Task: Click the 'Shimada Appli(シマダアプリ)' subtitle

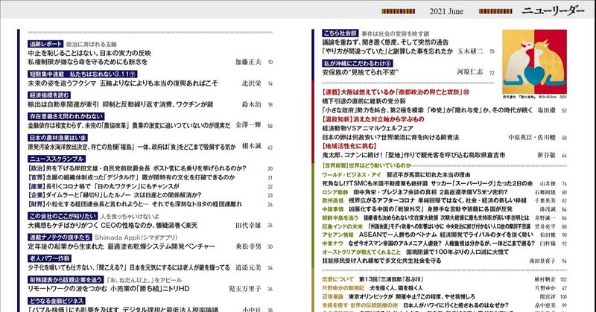Action: tap(136, 238)
